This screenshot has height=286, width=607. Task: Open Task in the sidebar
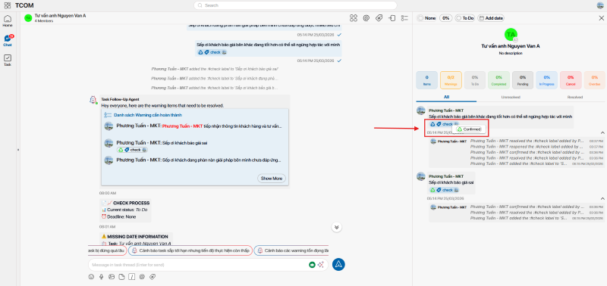8,61
